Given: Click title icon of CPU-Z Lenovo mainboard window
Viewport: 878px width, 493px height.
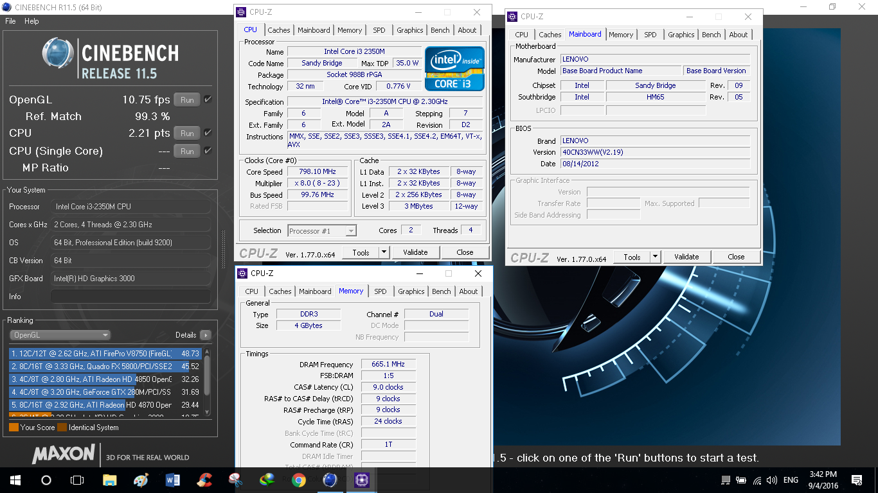Looking at the screenshot, I should coord(512,17).
